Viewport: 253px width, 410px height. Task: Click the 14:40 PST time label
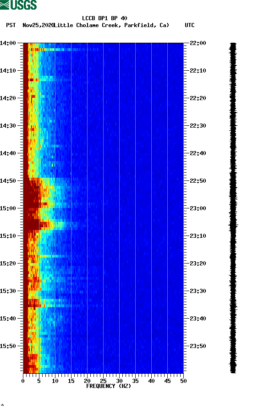click(x=8, y=153)
